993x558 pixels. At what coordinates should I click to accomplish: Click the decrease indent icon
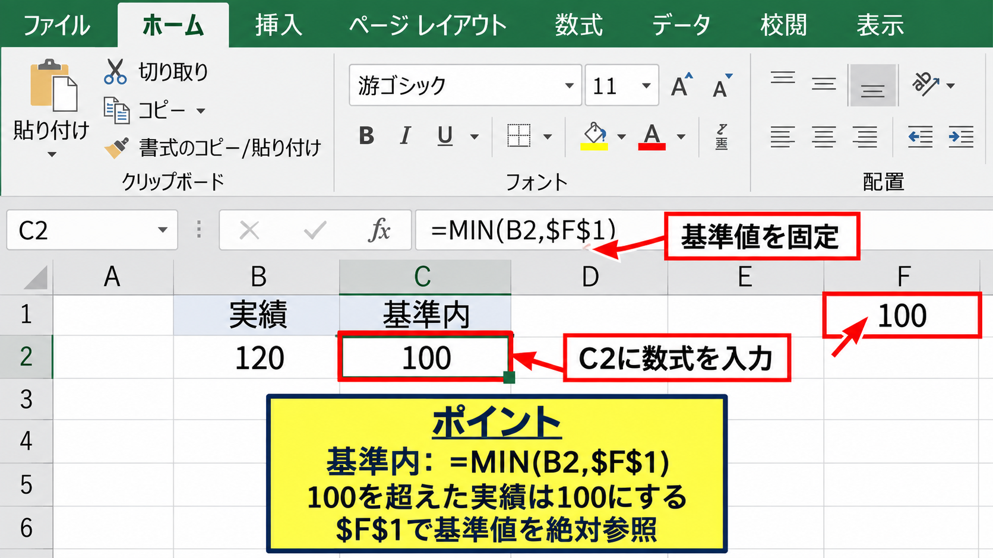click(x=920, y=137)
